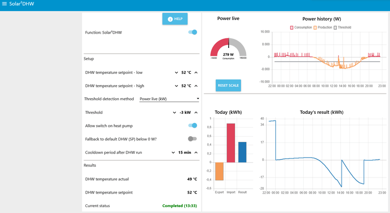
Task: Raise the Threshold kW value
Action: [196, 113]
